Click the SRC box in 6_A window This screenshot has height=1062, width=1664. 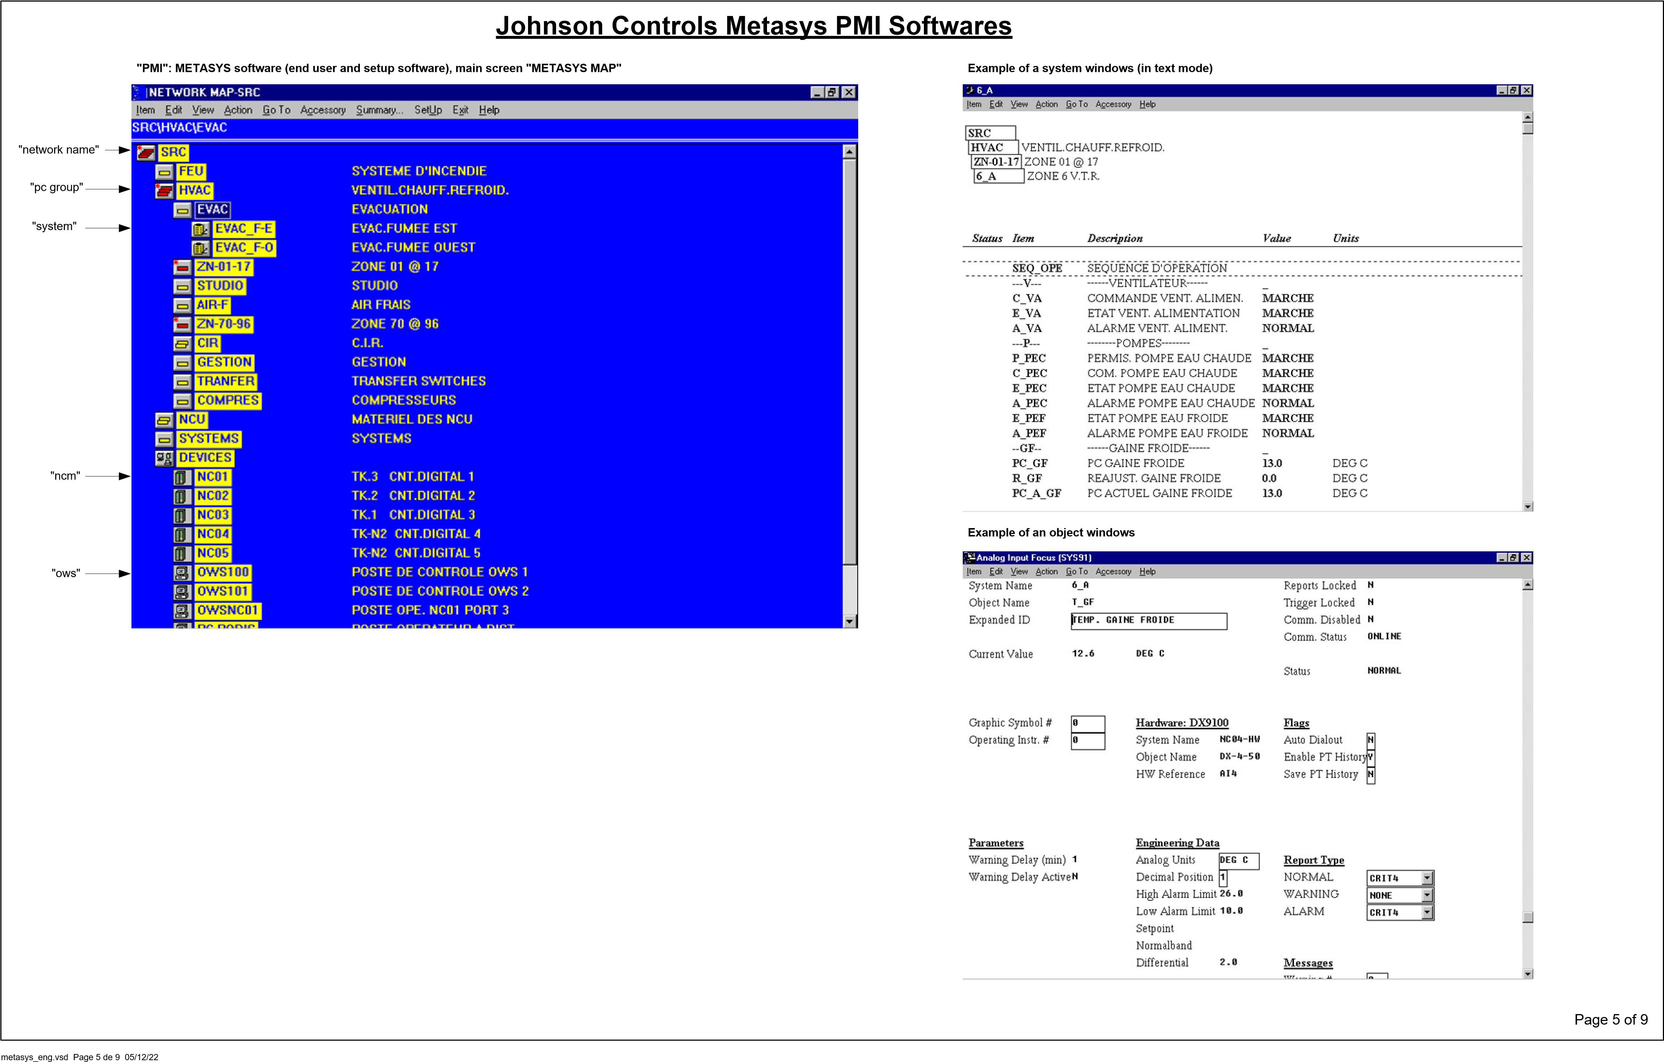tap(990, 133)
